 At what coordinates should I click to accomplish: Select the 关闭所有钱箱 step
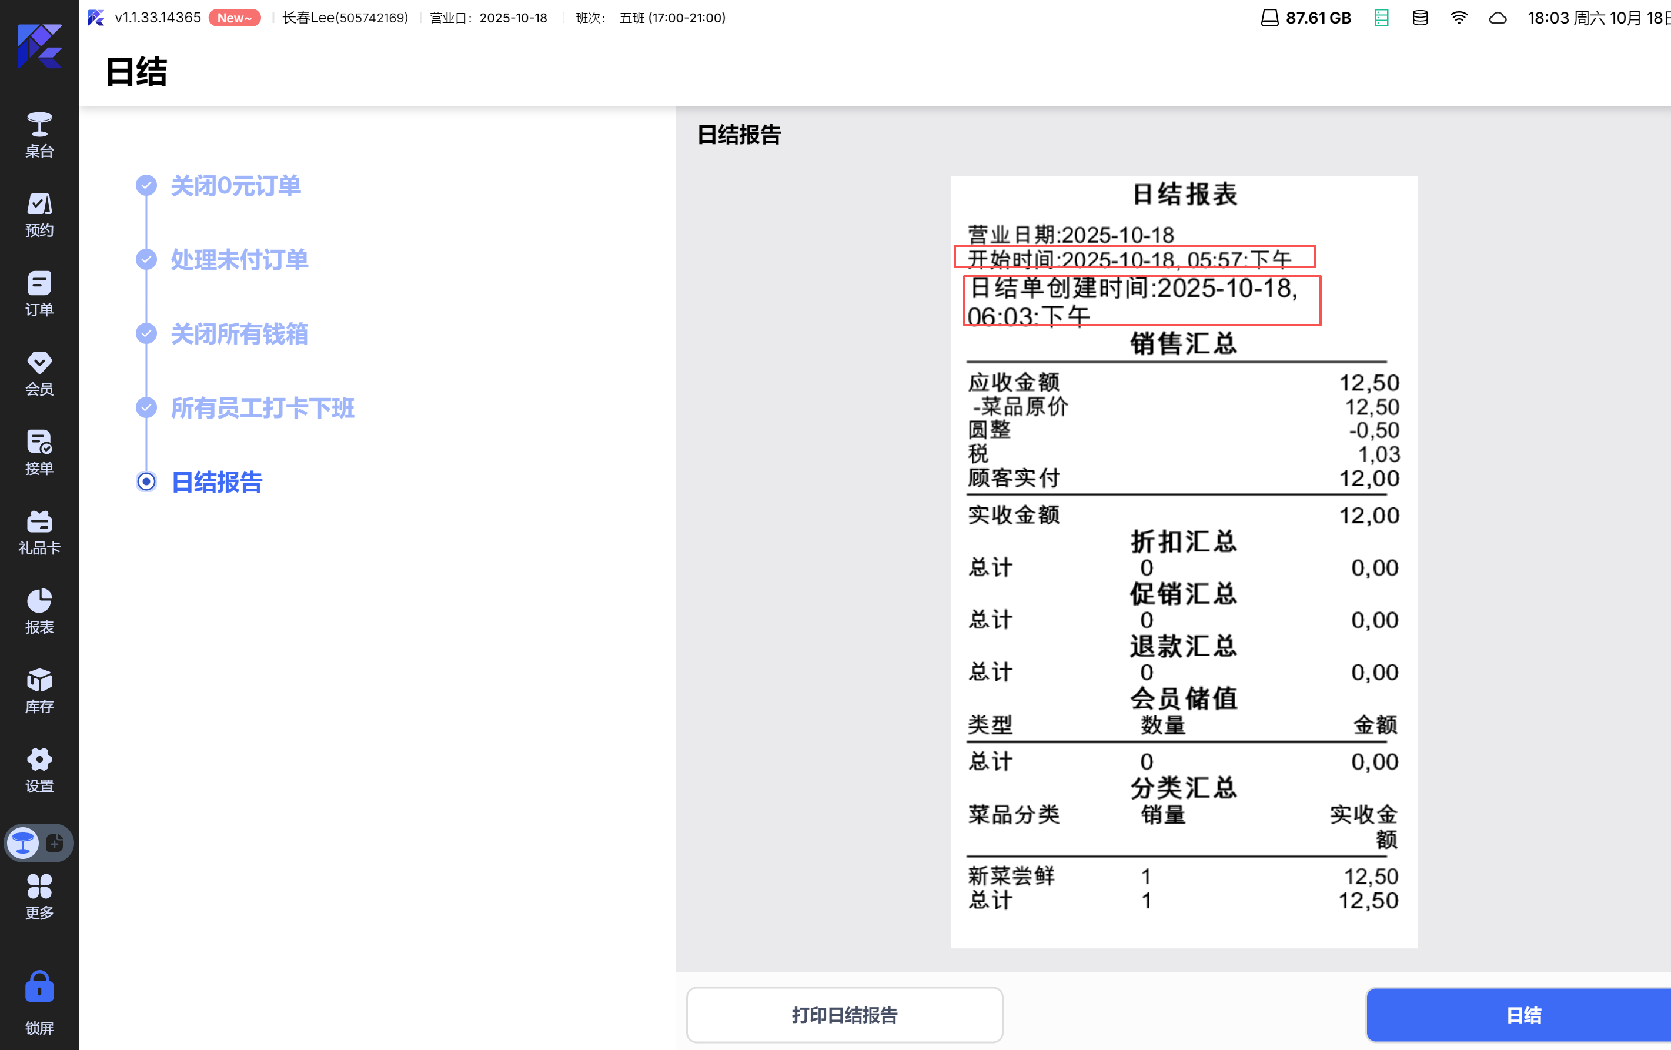pos(239,334)
